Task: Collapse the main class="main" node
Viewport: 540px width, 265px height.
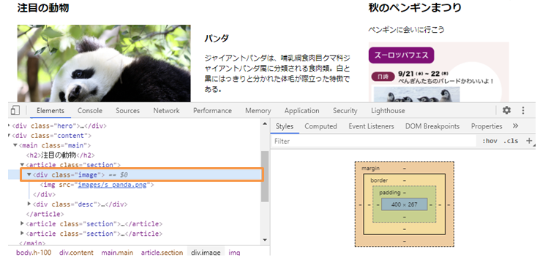Action: pyautogui.click(x=15, y=145)
